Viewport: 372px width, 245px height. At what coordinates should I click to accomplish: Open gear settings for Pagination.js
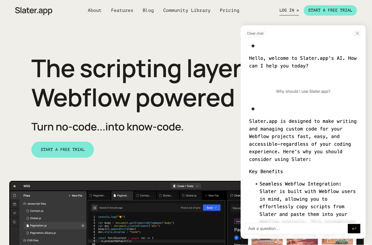tap(83, 226)
